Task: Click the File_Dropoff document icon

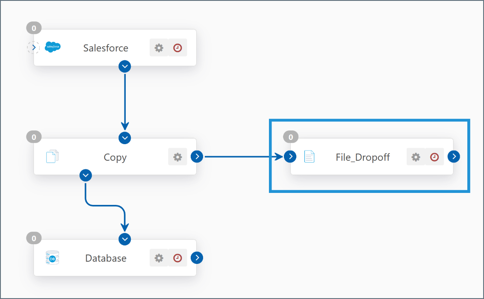Action: (309, 157)
